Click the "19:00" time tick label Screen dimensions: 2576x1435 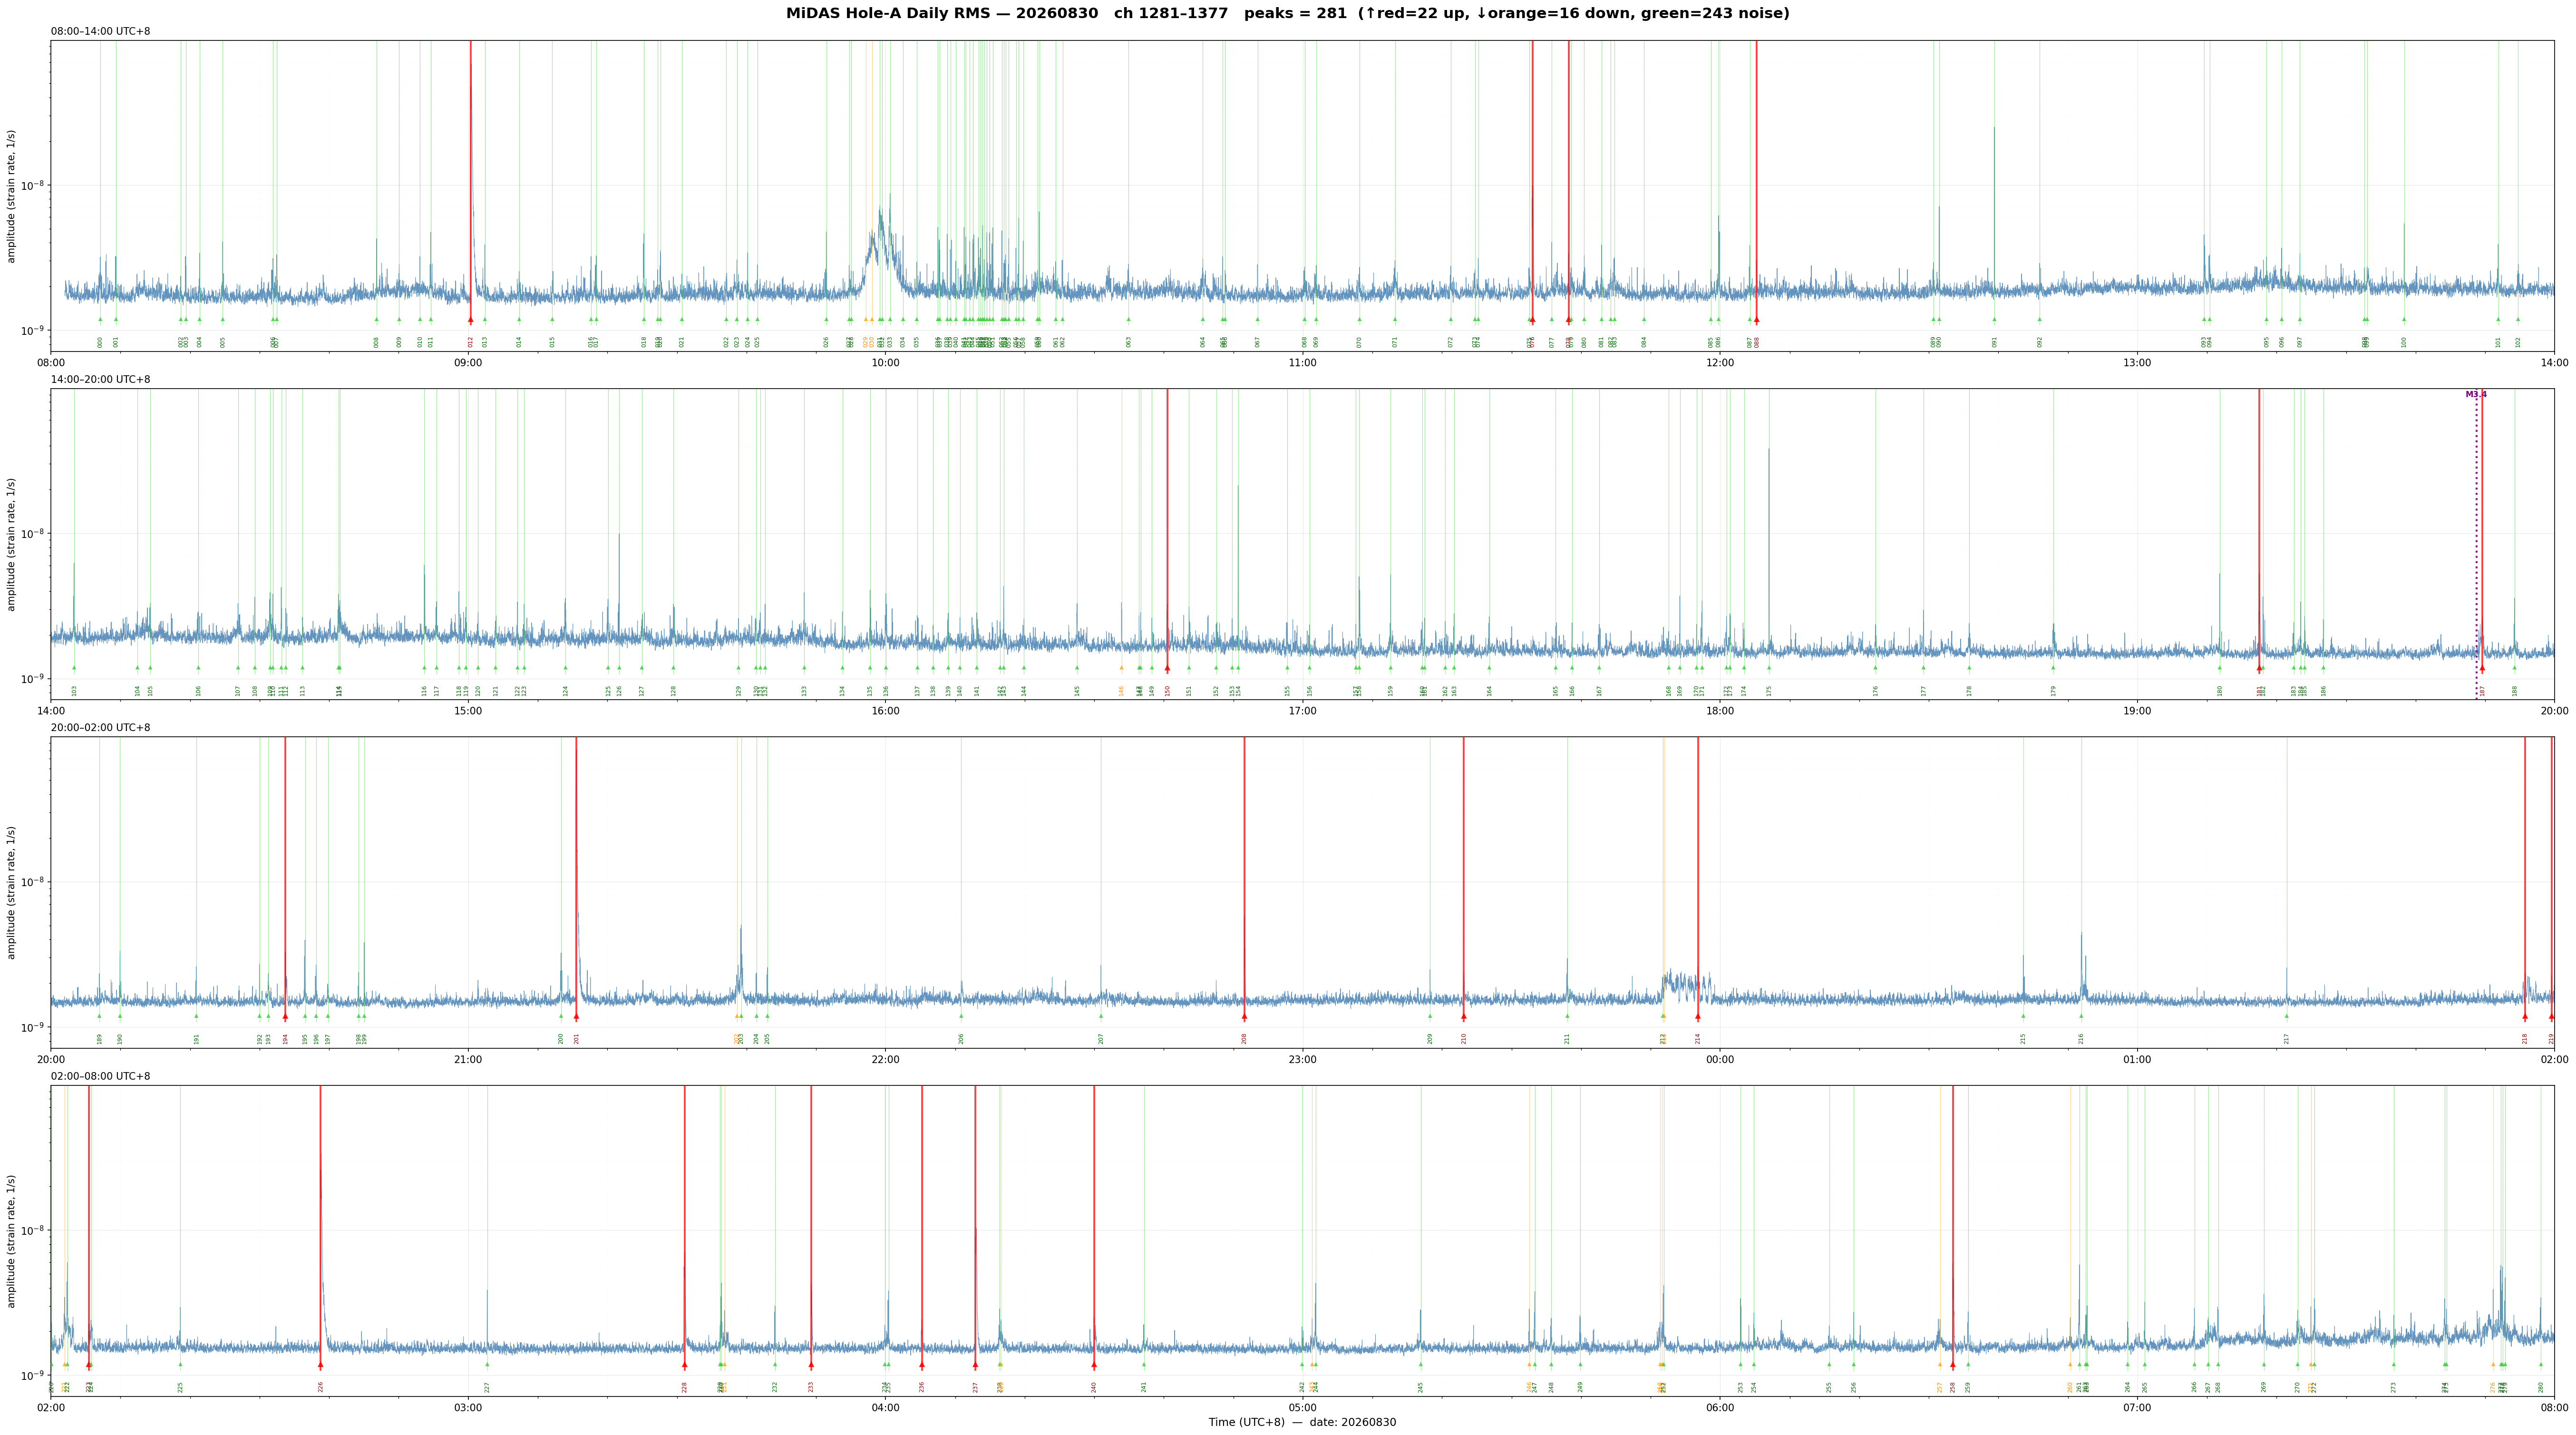click(2137, 711)
